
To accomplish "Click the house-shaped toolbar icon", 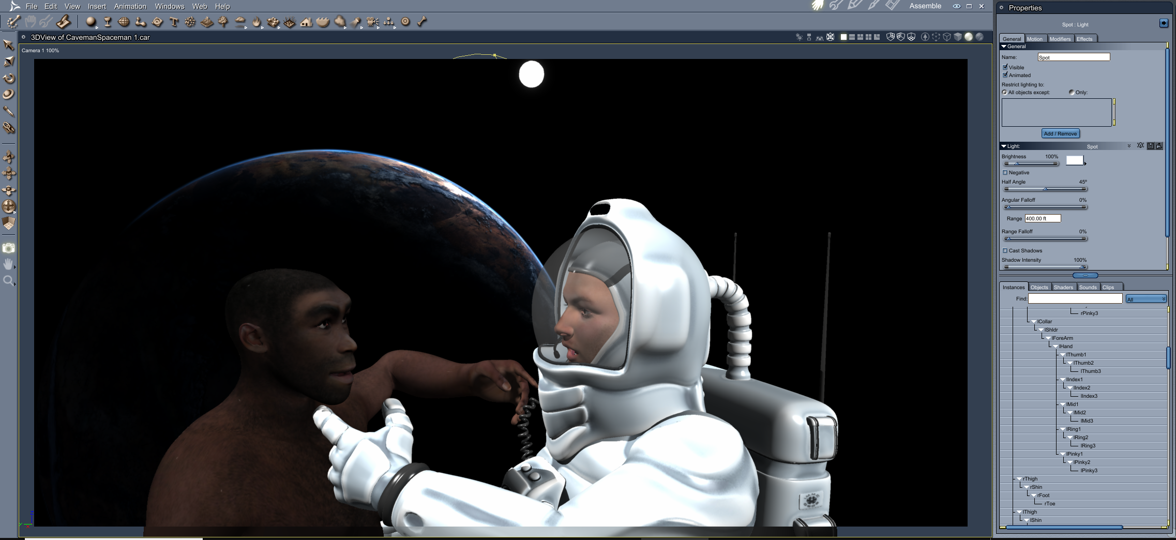I will [306, 22].
